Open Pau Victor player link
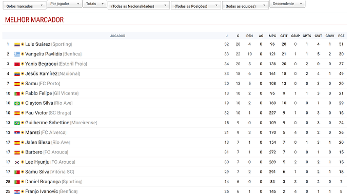The image size is (354, 194). [36, 113]
